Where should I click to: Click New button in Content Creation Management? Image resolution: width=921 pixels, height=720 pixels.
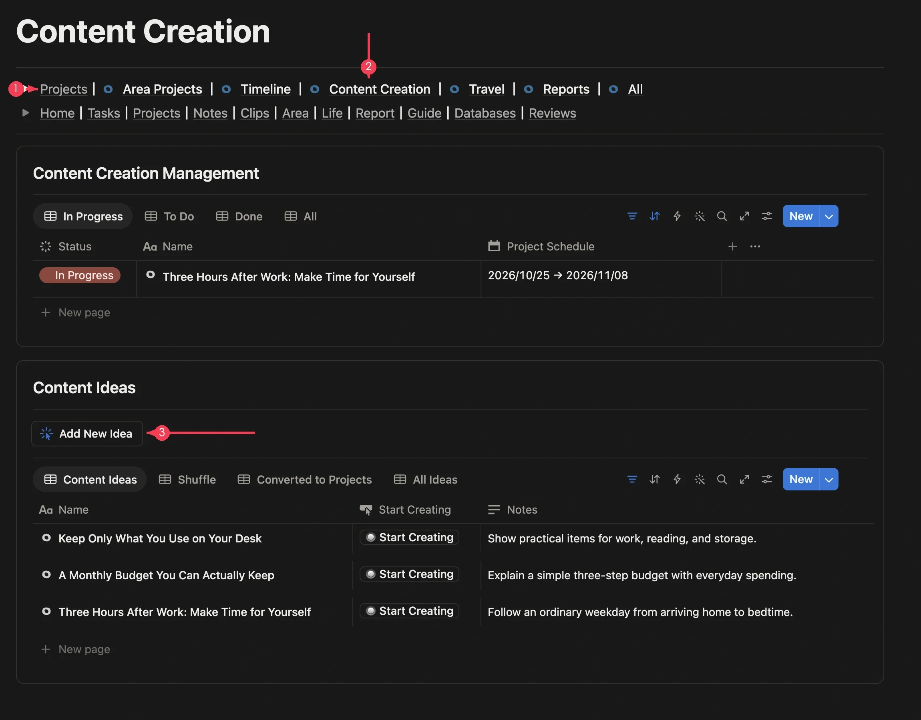(801, 216)
